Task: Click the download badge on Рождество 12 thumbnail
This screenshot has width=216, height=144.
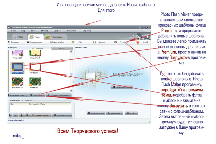Action: (13, 85)
